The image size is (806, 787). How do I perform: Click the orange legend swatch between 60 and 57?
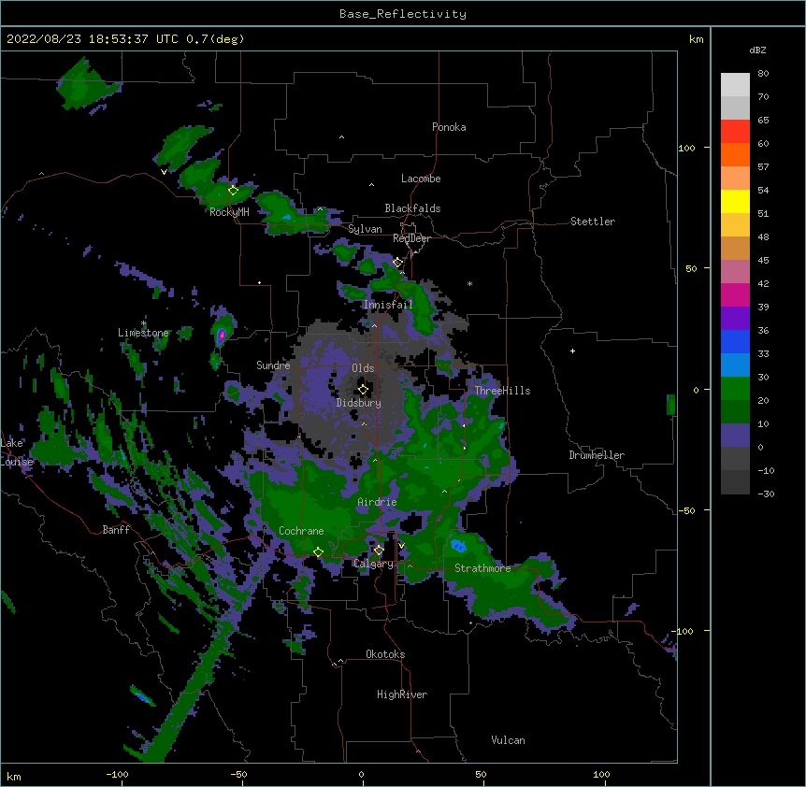click(735, 155)
